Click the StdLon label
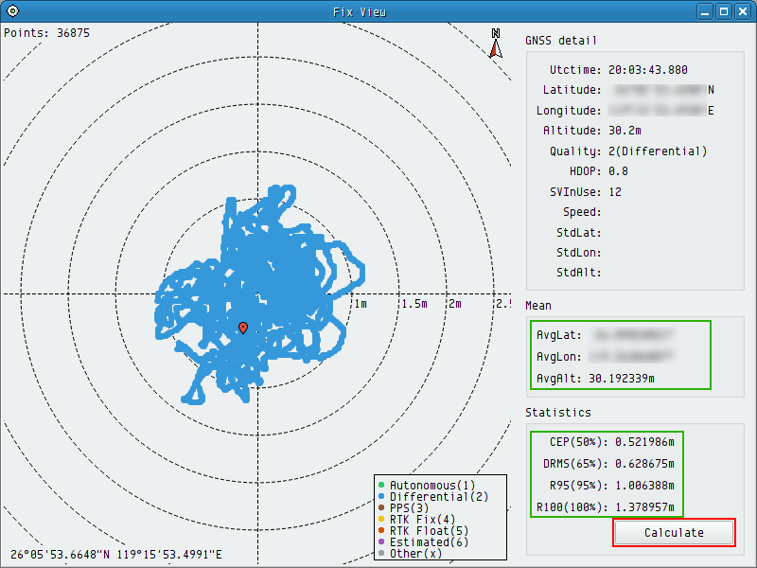 click(579, 253)
